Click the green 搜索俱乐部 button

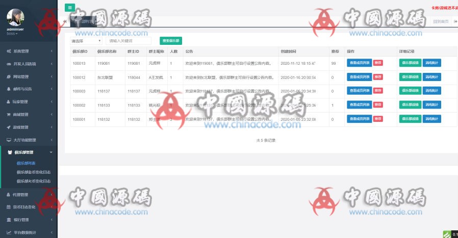click(171, 41)
